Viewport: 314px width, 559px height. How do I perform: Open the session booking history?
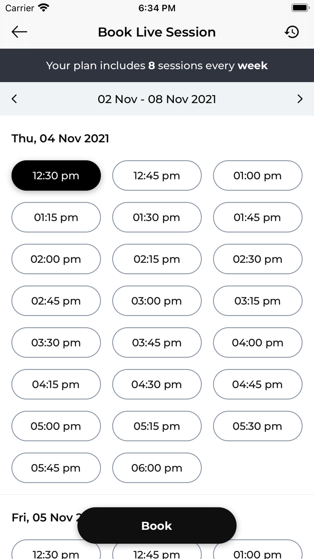coord(292,32)
